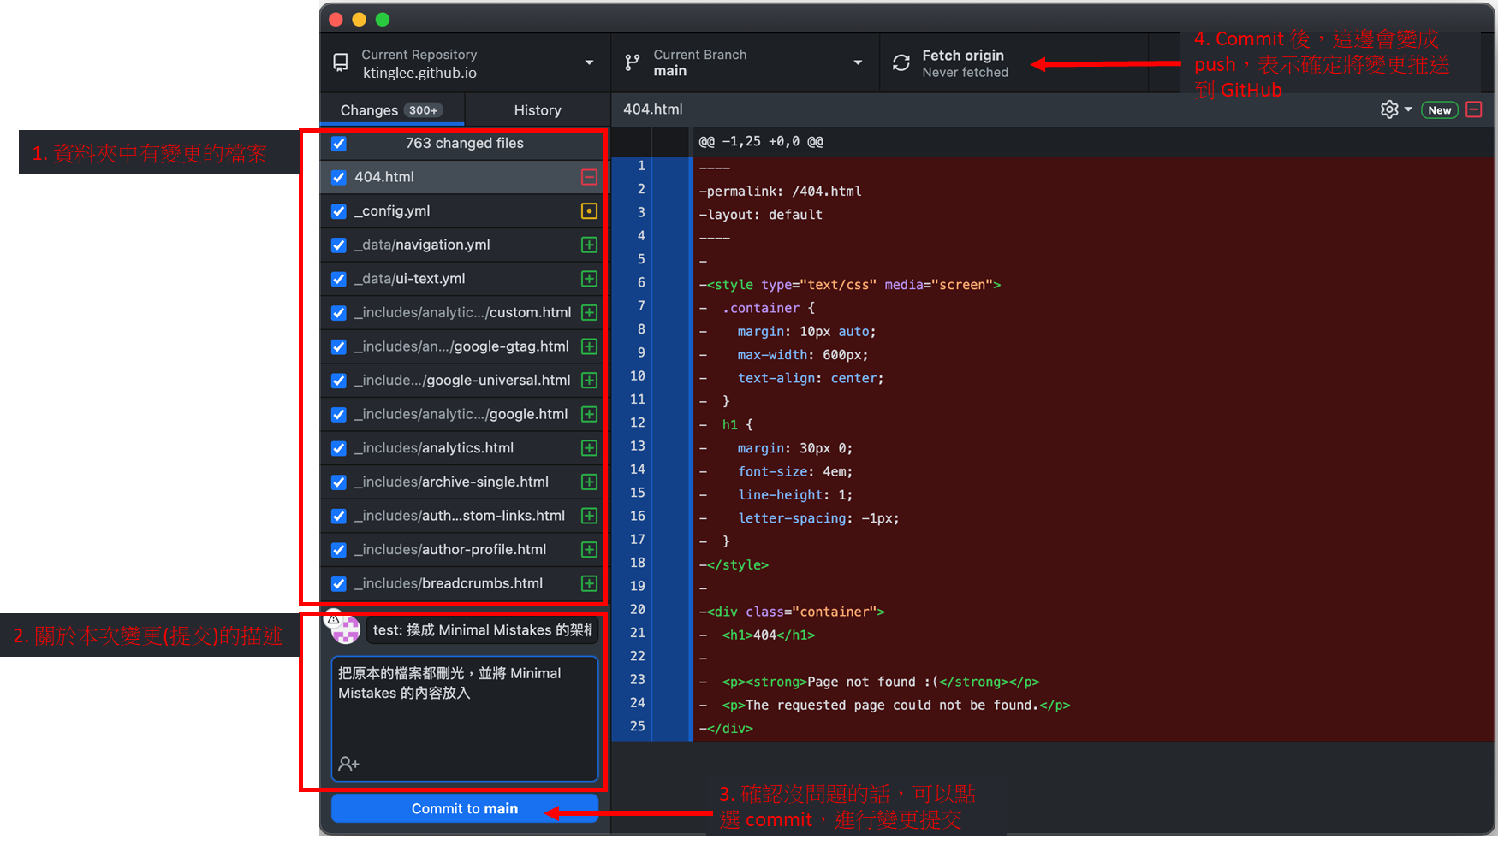Click Fetch origin to fetch from GitHub
The height and width of the screenshot is (845, 1498).
[x=963, y=62]
